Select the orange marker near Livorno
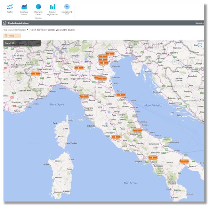The image size is (209, 206). tap(84, 96)
